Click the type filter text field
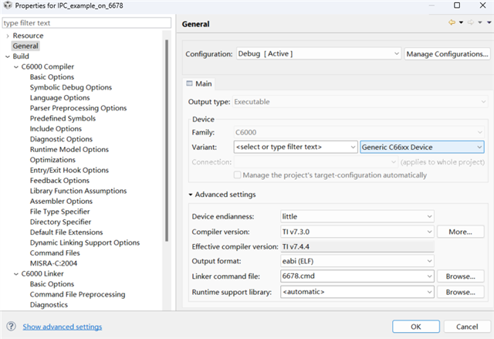 tap(85, 23)
